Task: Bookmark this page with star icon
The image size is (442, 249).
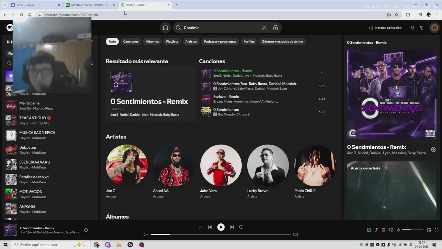Action: click(396, 15)
